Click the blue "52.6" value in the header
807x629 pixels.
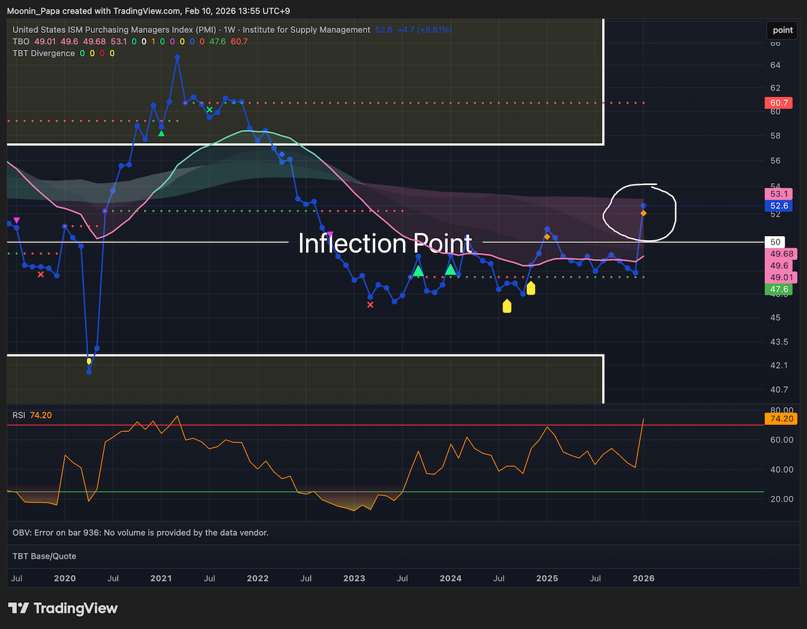(x=384, y=30)
